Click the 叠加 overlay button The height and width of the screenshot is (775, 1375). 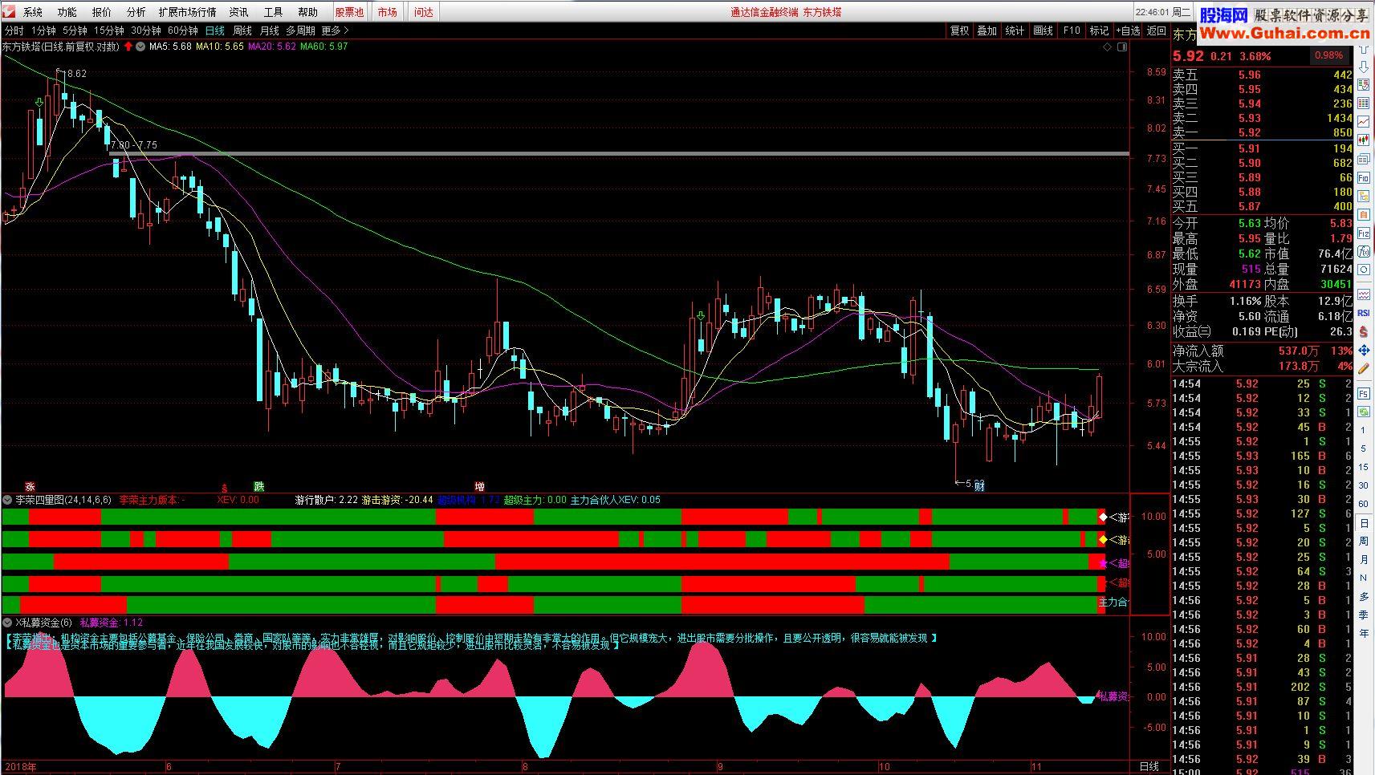point(987,30)
